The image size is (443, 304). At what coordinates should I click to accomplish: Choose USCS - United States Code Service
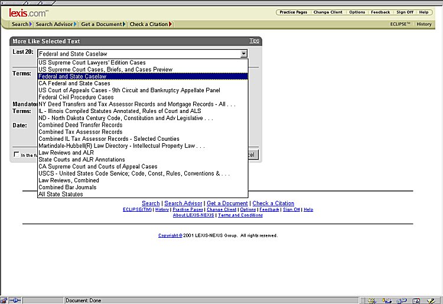[143, 173]
